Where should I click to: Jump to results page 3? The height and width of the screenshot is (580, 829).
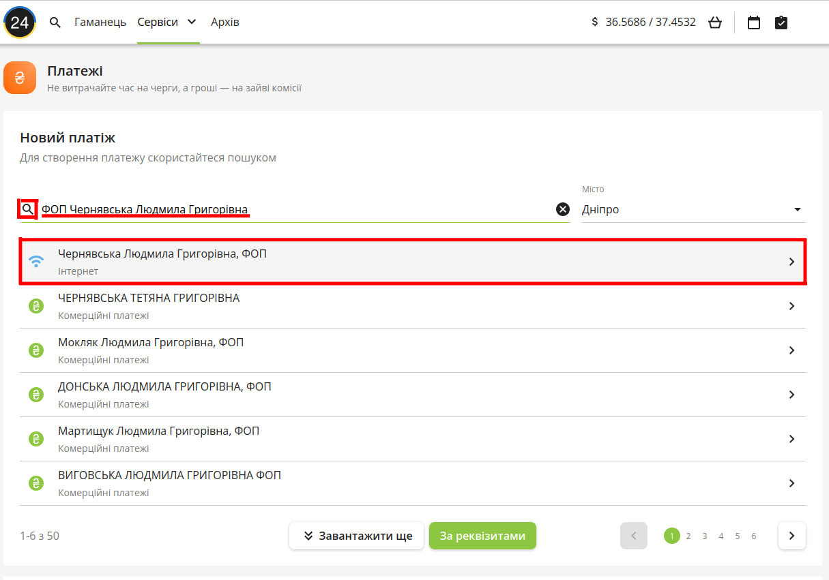pyautogui.click(x=705, y=536)
